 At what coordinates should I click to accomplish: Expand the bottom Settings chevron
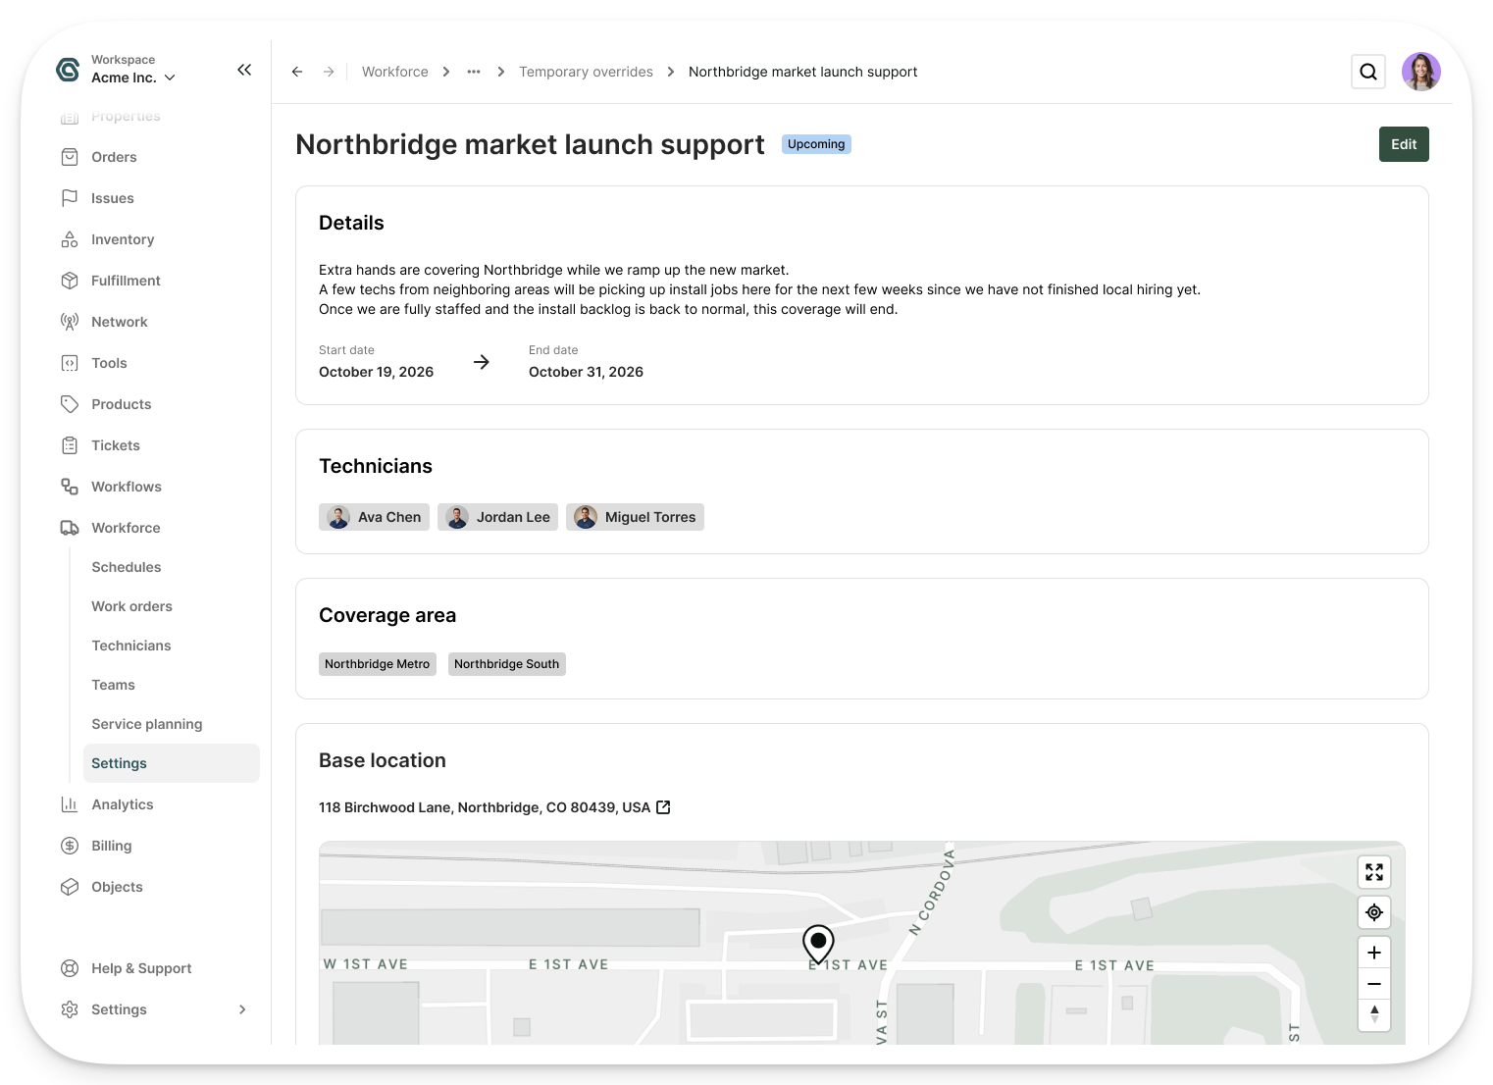click(242, 1009)
